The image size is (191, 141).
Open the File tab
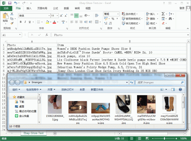(6, 8)
